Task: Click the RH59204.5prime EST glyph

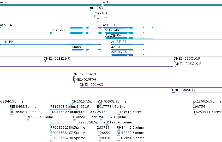Action: [28, 120]
